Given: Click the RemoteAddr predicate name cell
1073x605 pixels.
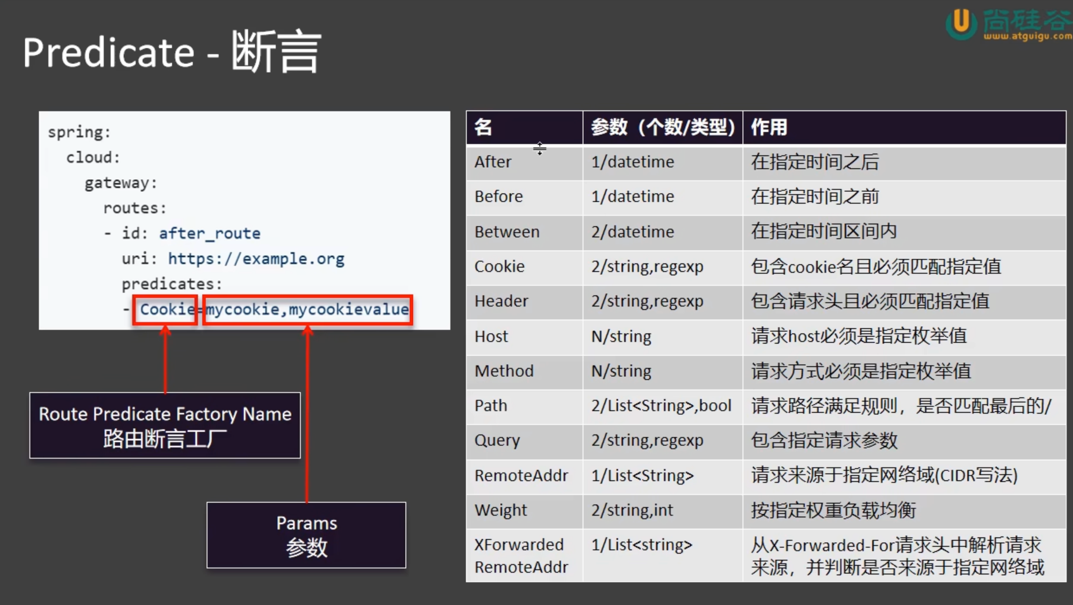Looking at the screenshot, I should [x=521, y=475].
